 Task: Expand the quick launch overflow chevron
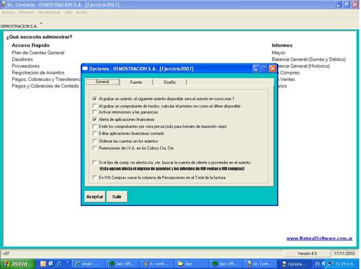(68, 262)
